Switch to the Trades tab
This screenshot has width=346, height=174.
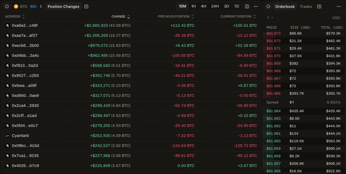306,6
